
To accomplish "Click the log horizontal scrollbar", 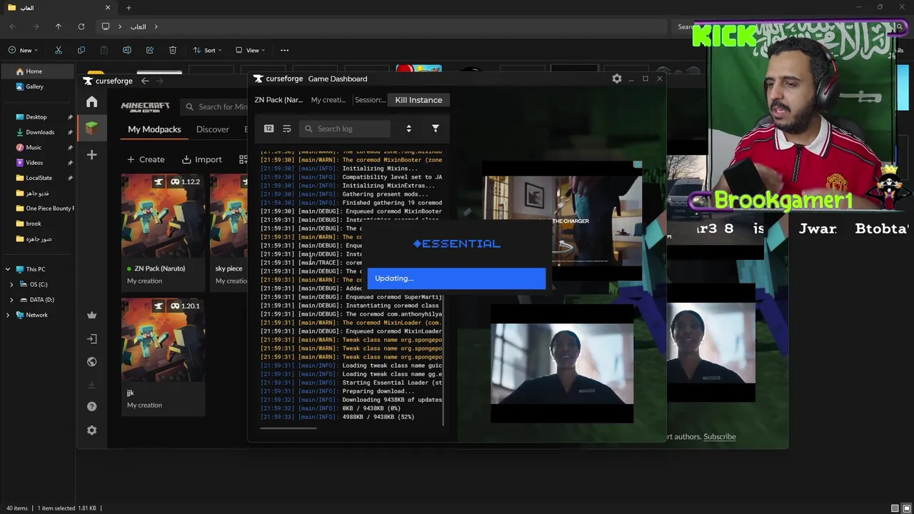I will pyautogui.click(x=288, y=428).
